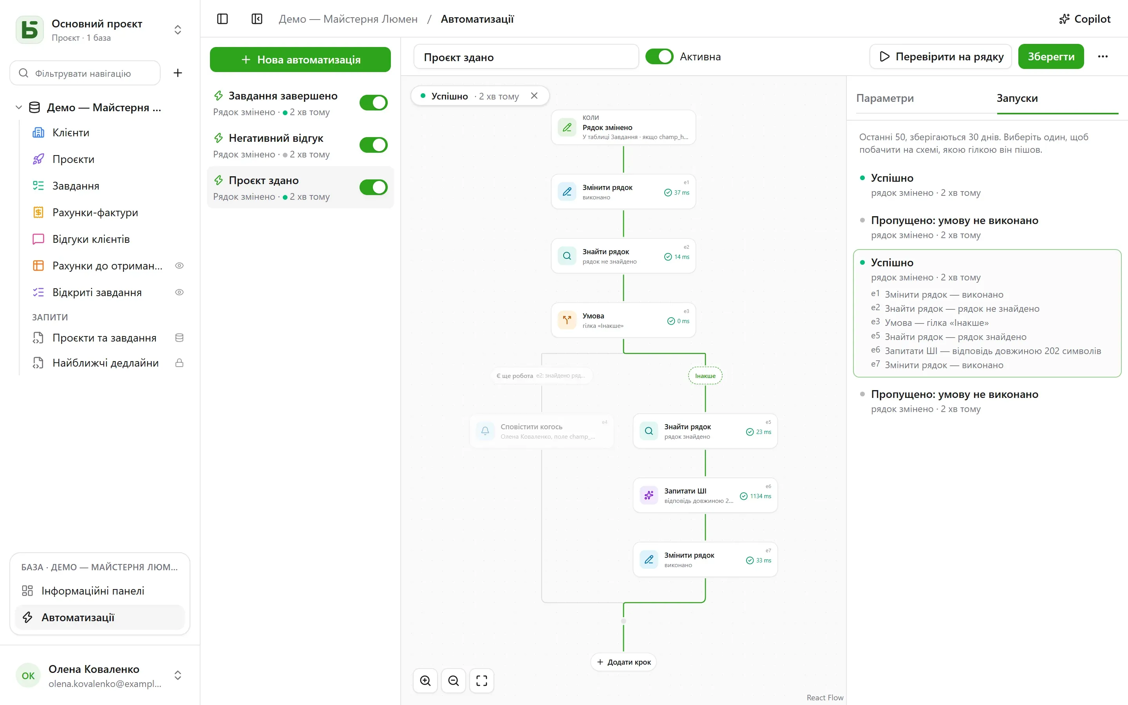Collapse the Демо — Майстерня database tree
This screenshot has height=705, width=1128.
pyautogui.click(x=19, y=107)
